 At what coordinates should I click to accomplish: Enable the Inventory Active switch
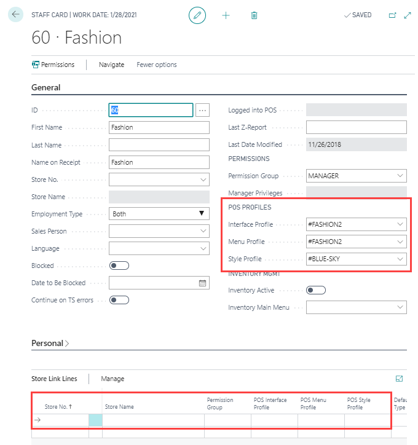point(315,290)
